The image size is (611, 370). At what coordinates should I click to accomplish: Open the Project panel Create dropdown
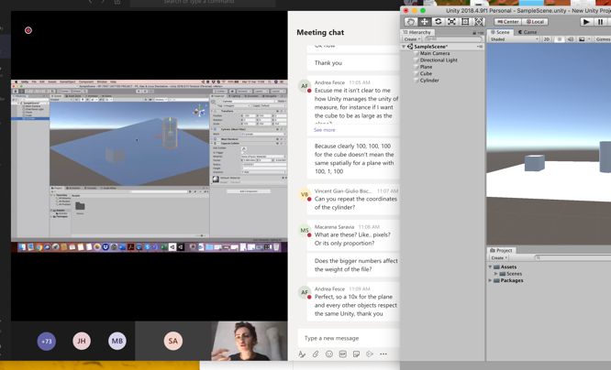coord(499,258)
